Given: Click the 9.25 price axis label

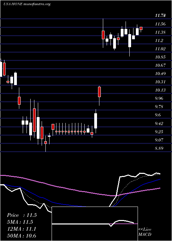Looking at the screenshot, I should pos(159,132).
